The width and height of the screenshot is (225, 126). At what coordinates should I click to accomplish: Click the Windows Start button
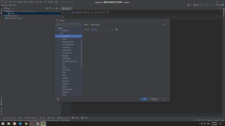(x=3, y=124)
